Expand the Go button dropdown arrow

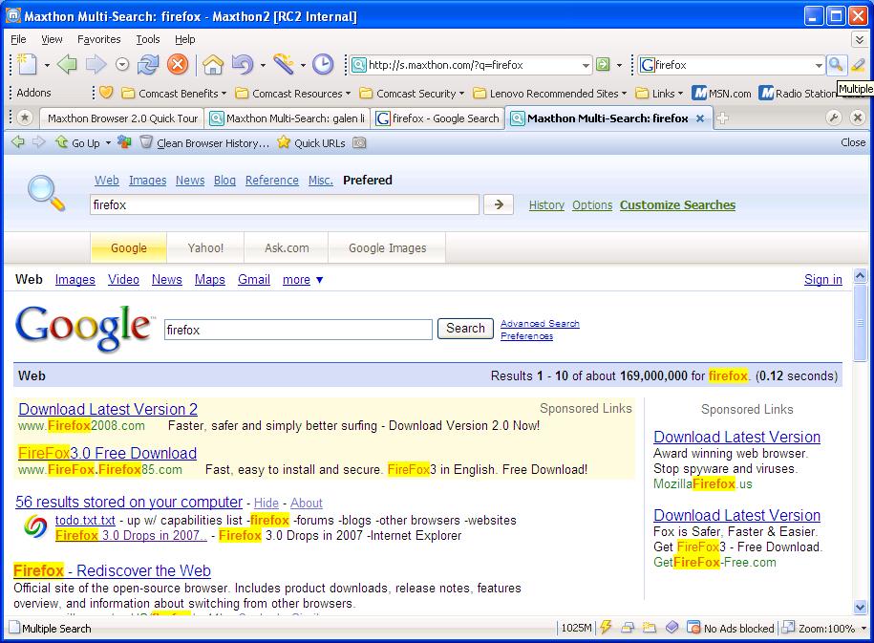619,65
